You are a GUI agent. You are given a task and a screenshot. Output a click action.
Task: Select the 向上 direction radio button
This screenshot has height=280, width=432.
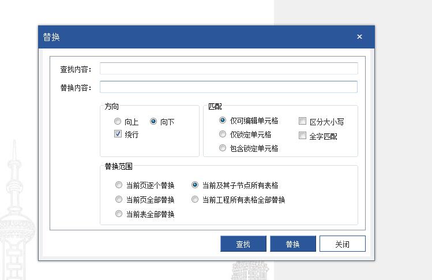coord(118,122)
